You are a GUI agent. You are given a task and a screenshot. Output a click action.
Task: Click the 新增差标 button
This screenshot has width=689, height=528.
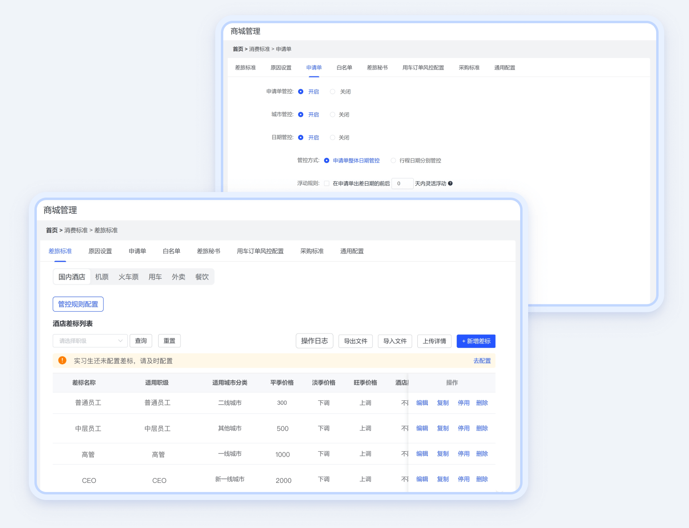(x=476, y=341)
